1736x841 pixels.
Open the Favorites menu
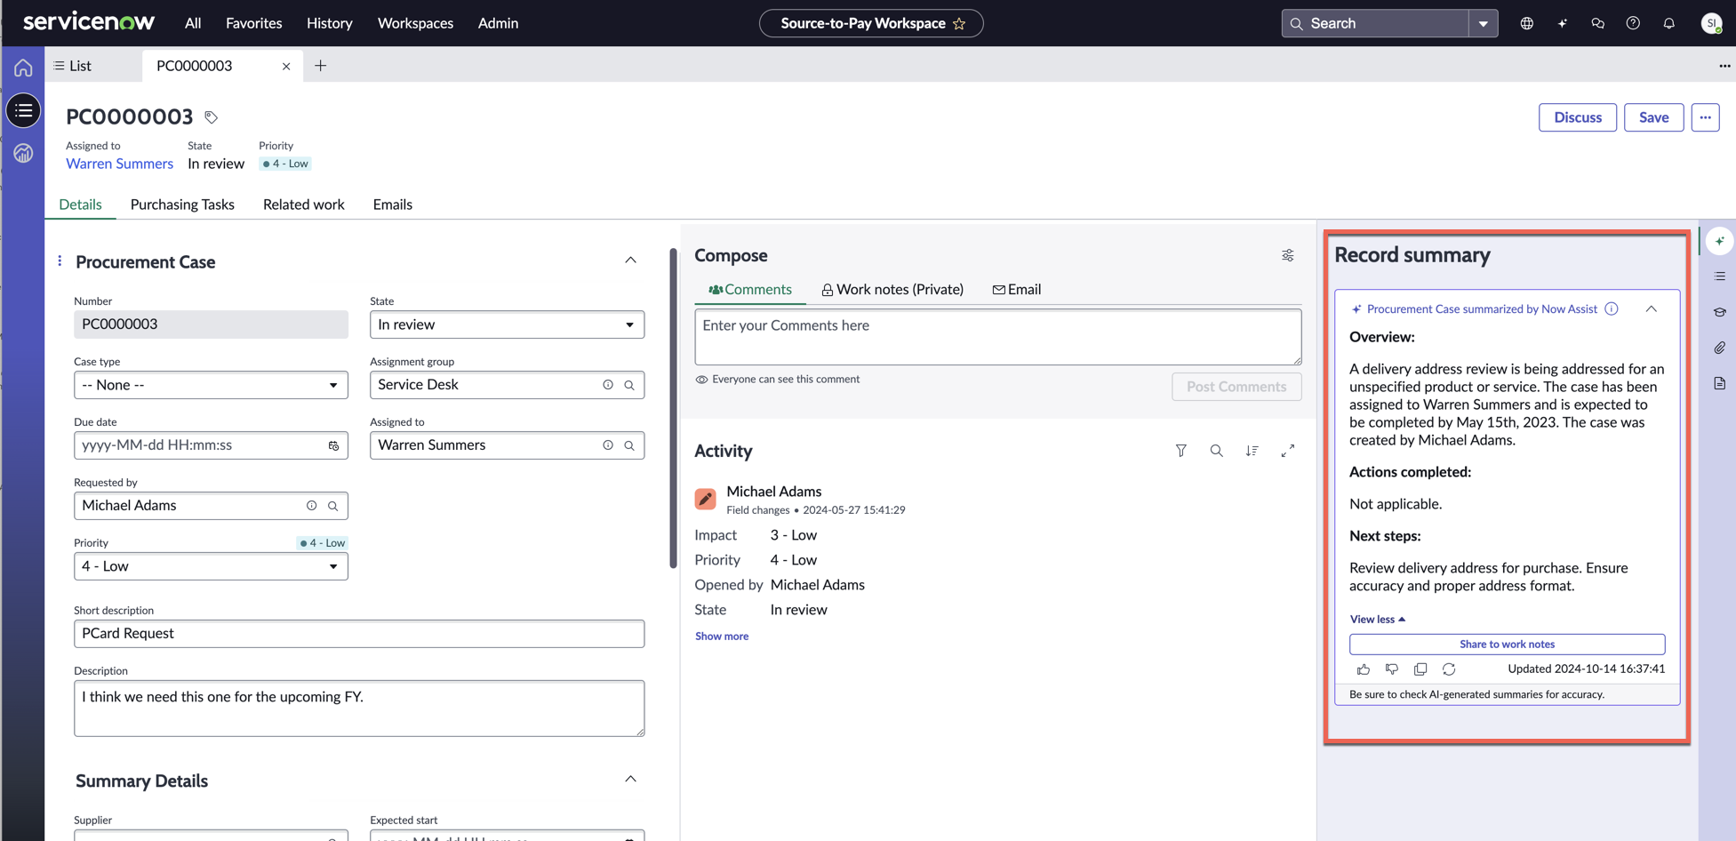[253, 23]
